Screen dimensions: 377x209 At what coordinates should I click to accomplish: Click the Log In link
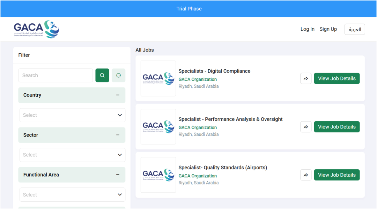308,29
